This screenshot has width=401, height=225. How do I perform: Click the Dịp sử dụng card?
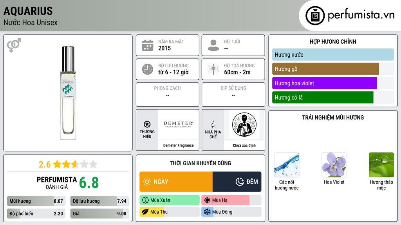(x=233, y=95)
